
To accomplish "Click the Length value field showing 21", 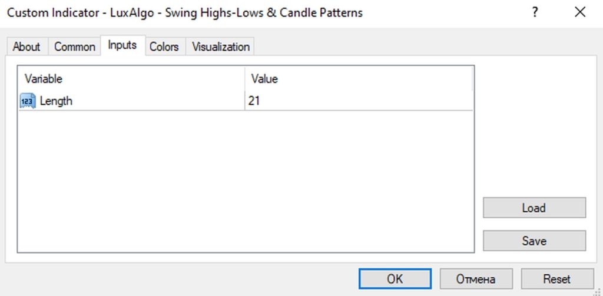I will 359,101.
